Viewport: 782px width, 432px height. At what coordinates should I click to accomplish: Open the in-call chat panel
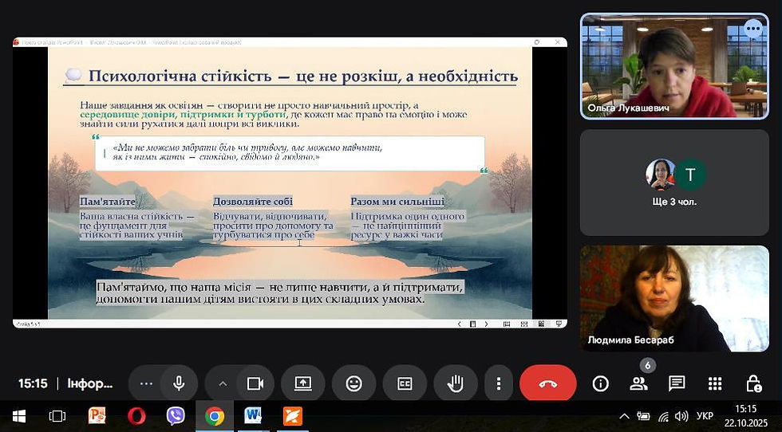tap(677, 383)
